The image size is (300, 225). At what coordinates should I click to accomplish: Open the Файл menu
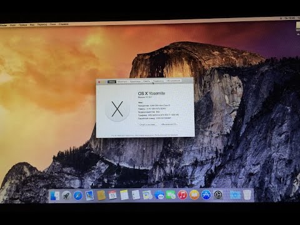(13, 25)
